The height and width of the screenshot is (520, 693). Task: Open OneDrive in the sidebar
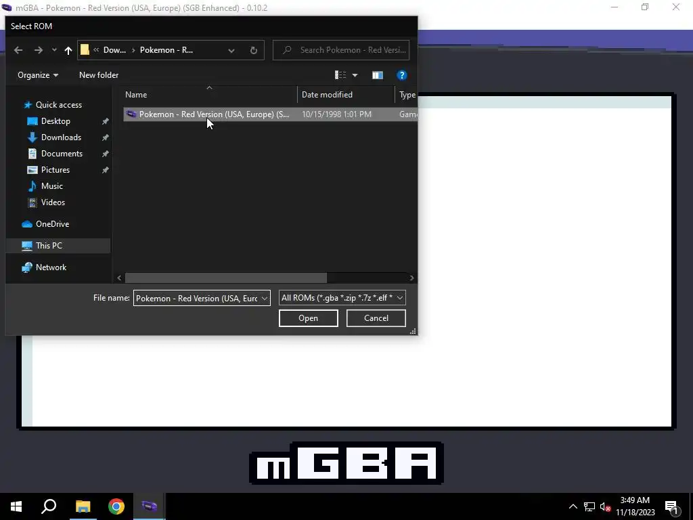point(52,223)
